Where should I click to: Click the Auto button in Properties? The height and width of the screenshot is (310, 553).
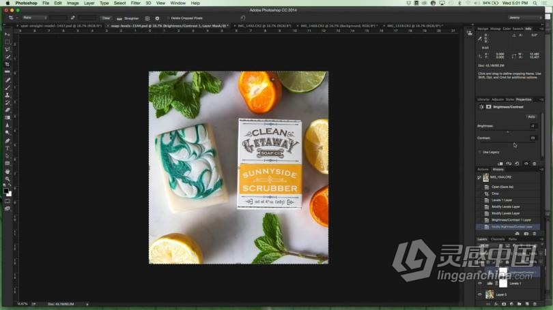pos(531,117)
